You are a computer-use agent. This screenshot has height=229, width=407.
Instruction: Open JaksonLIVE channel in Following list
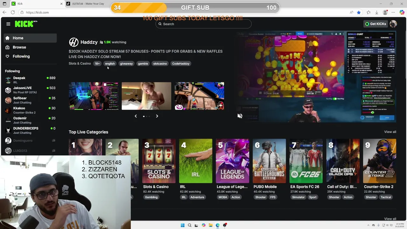[x=30, y=90]
